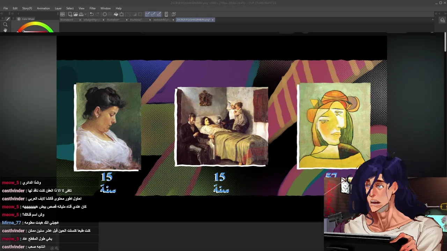Create a new canvas with the New icon

[70, 14]
